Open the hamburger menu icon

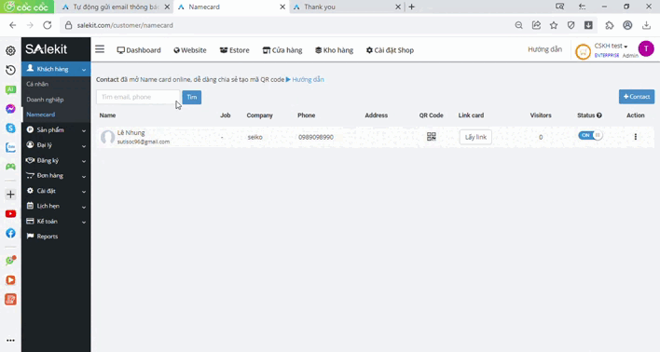coord(100,49)
